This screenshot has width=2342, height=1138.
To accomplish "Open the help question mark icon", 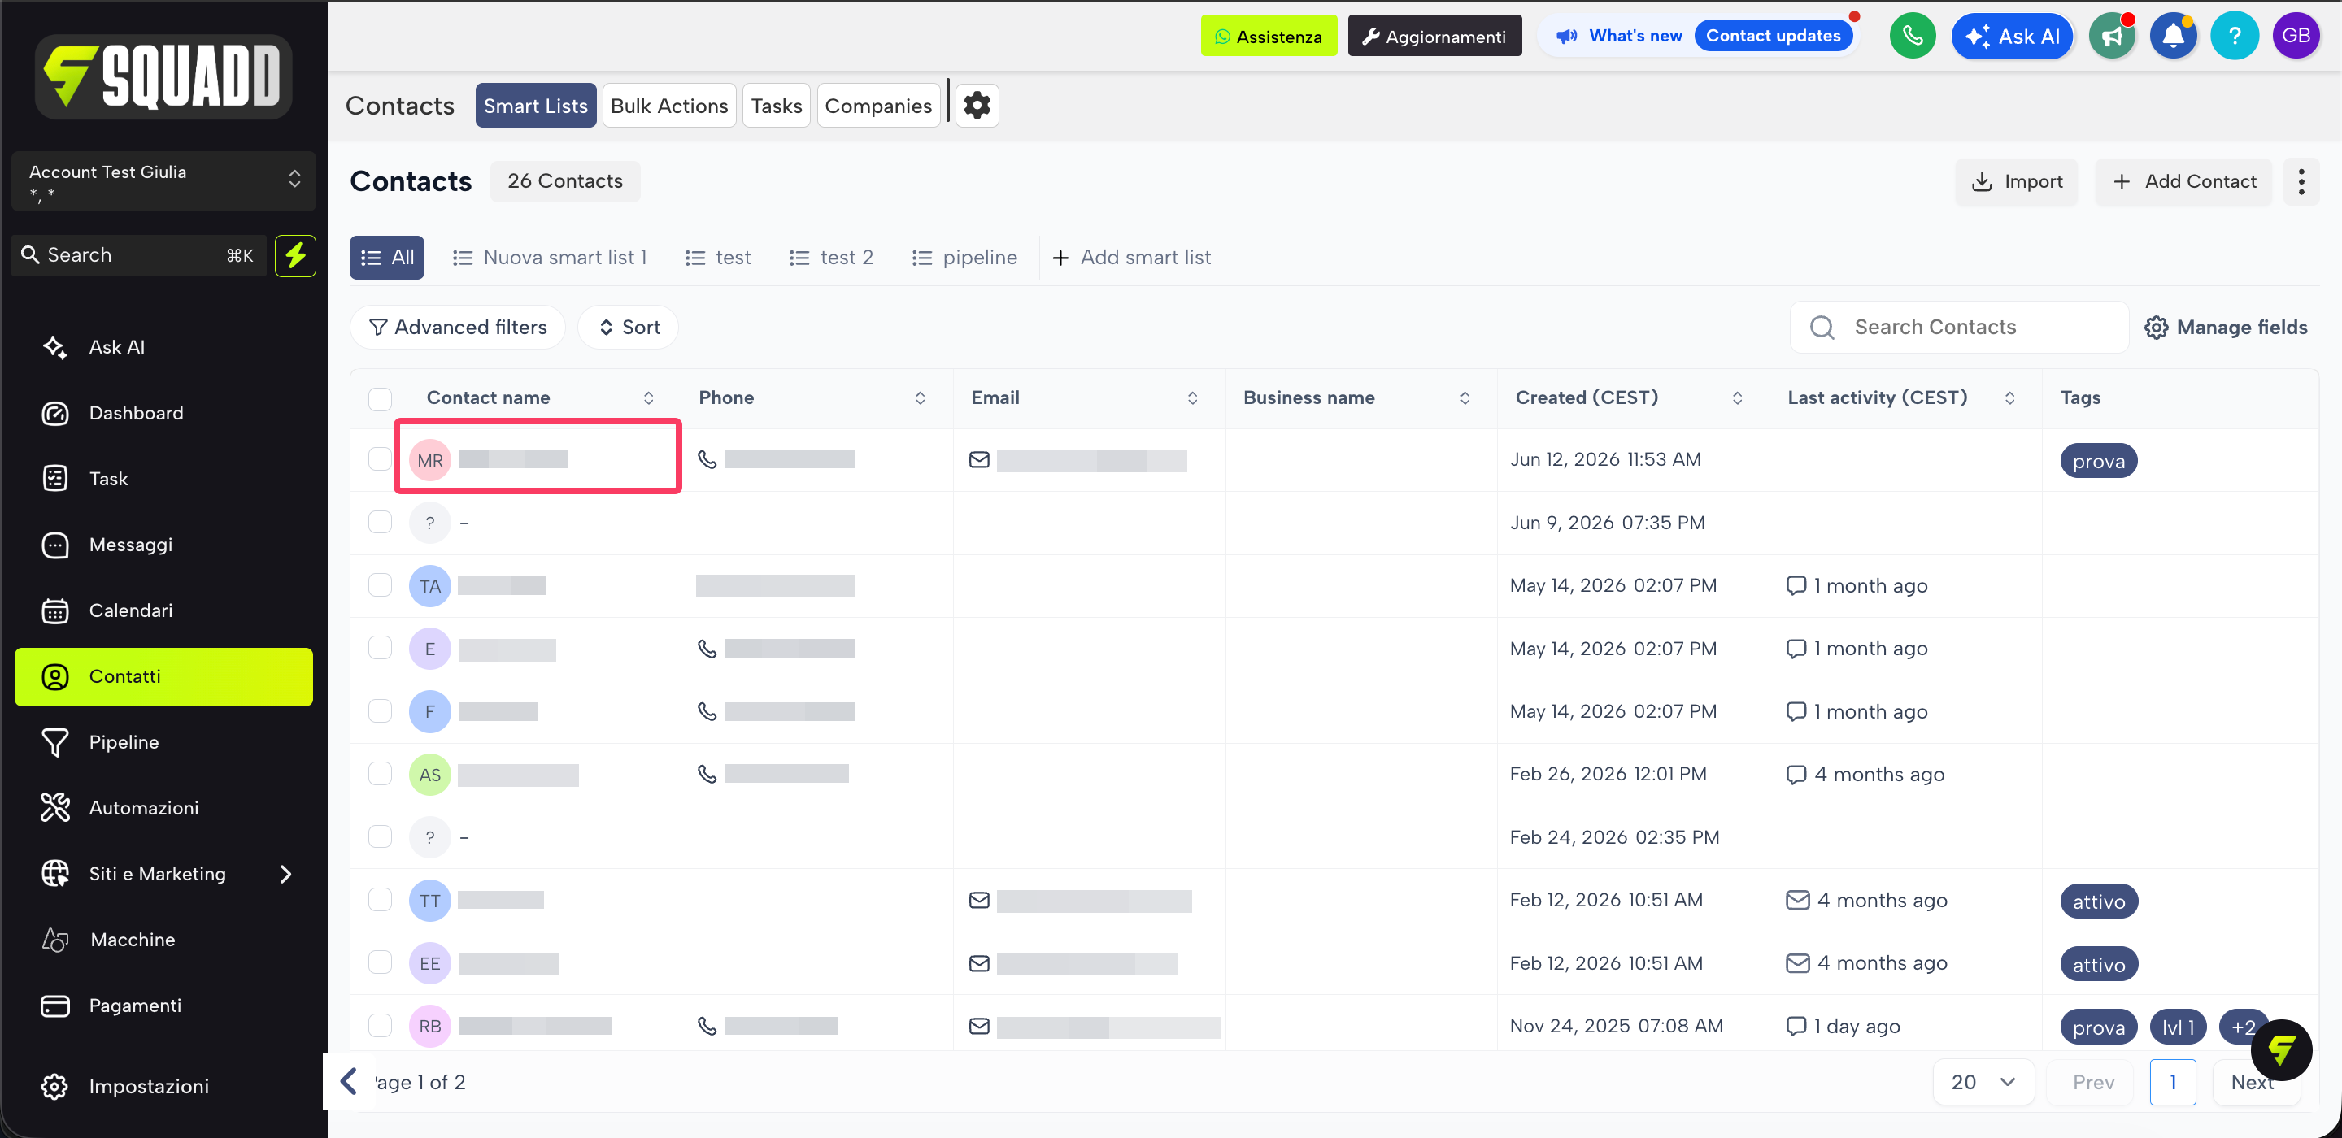I will tap(2234, 37).
